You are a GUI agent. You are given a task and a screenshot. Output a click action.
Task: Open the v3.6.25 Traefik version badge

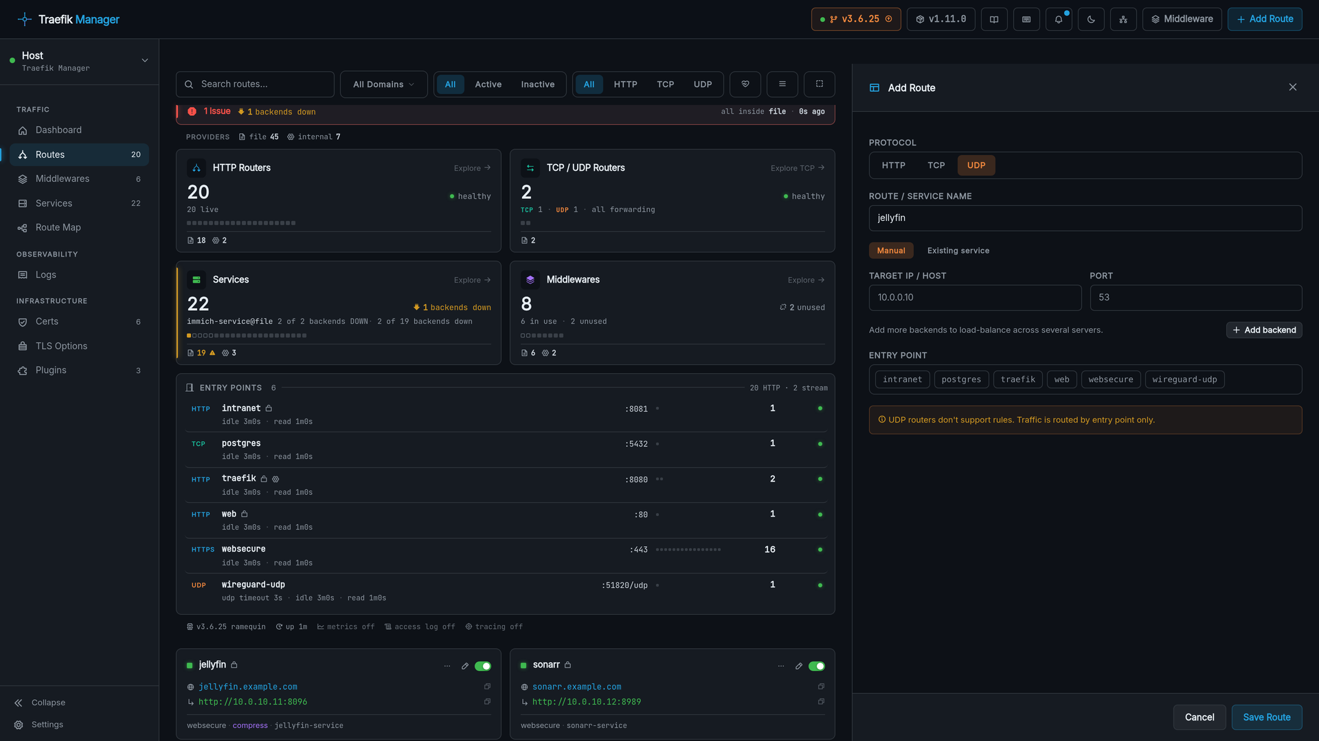coord(856,19)
